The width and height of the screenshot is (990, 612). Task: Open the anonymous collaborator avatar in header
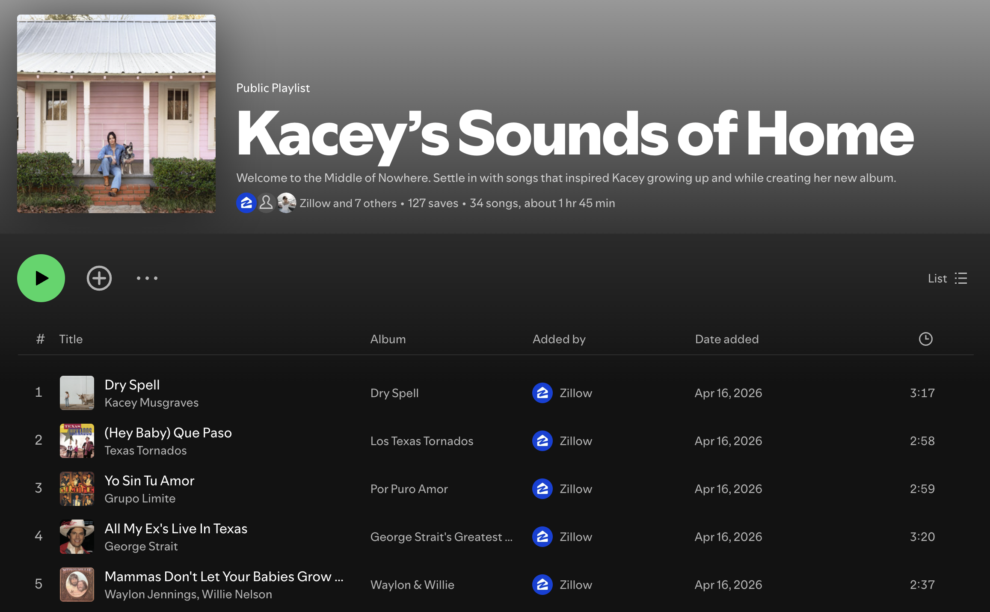[266, 203]
